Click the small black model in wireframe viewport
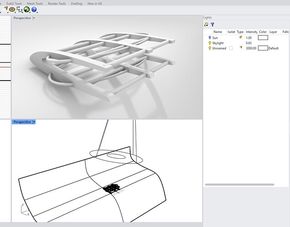 [x=112, y=188]
